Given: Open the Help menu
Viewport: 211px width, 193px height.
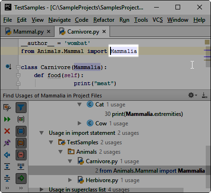Looking at the screenshot, I should pos(199,20).
